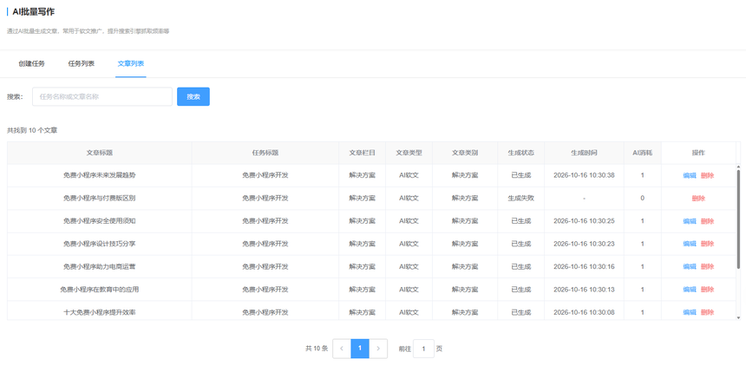
Task: Click the timestamp 2026-10-16 10:30:25
Action: pos(585,221)
